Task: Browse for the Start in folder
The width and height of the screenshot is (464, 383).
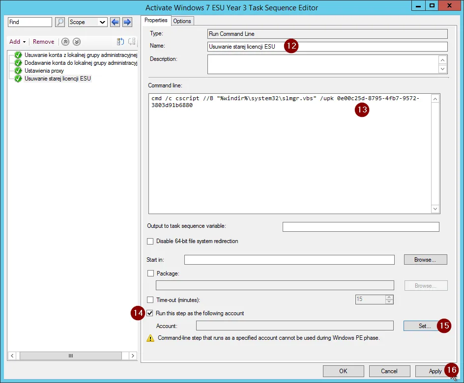Action: (x=425, y=260)
